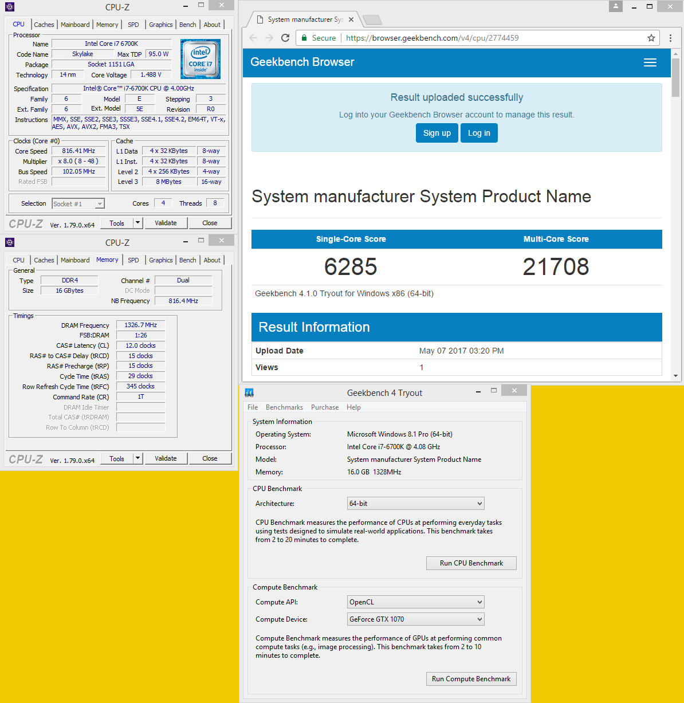Click the Geekbench Browser header title

point(302,62)
